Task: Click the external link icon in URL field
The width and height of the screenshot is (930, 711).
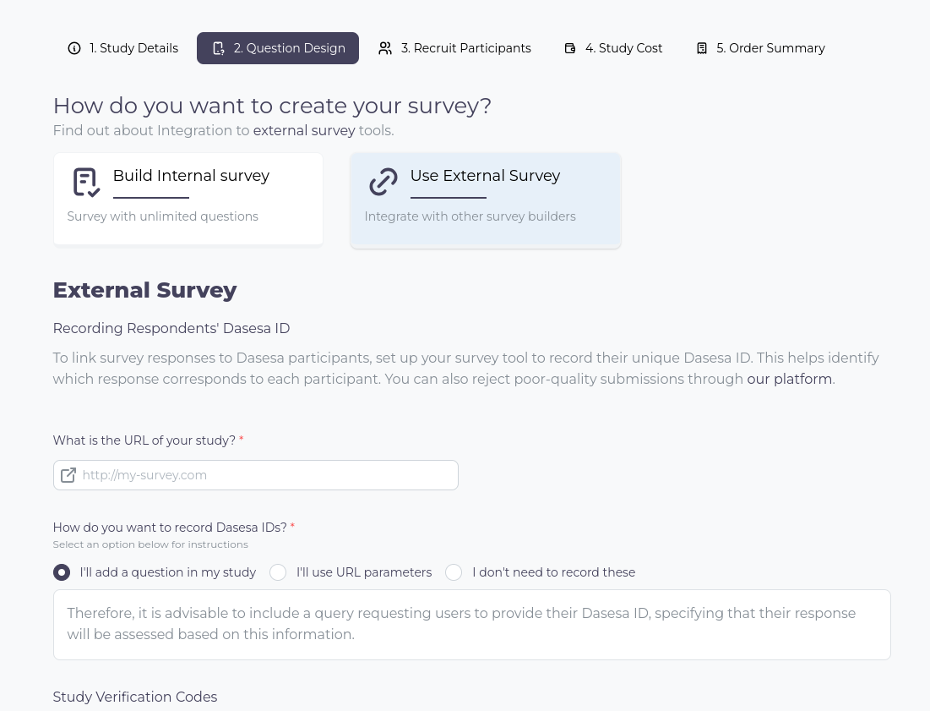Action: coord(68,475)
